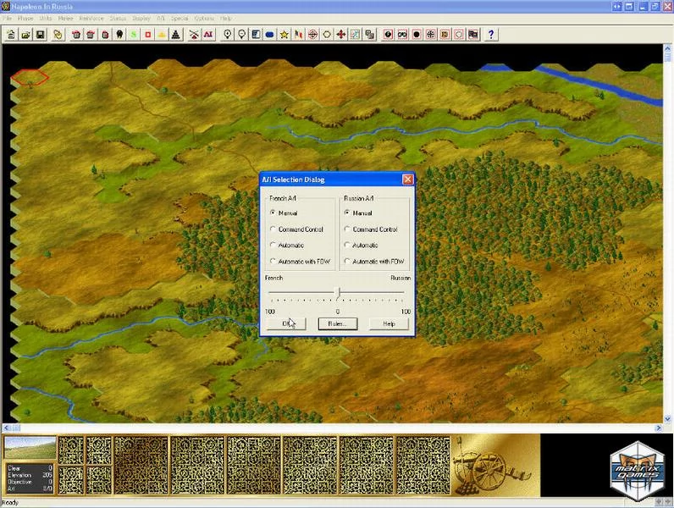Click the red four-way arrows icon
The width and height of the screenshot is (674, 508).
tap(341, 35)
